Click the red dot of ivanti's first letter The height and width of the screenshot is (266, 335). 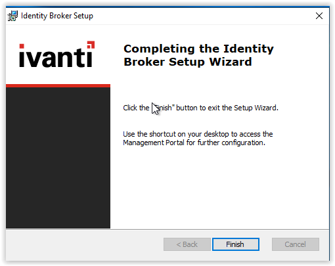pos(22,46)
